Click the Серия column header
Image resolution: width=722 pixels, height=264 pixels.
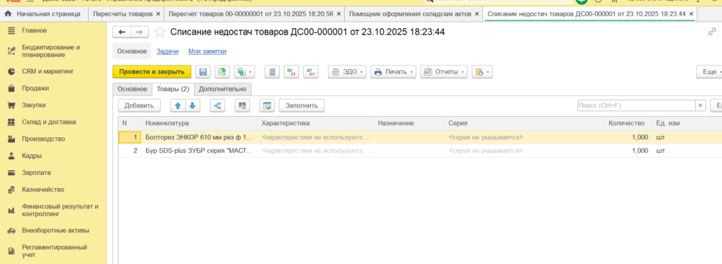click(x=525, y=123)
